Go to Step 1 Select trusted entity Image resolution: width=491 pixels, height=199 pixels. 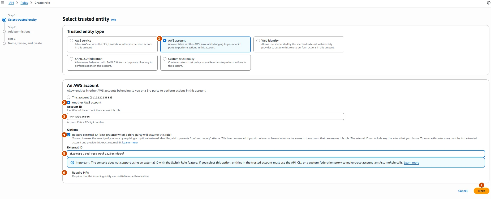point(22,20)
